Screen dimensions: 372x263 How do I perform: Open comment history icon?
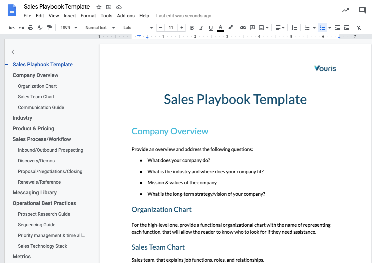pos(362,10)
